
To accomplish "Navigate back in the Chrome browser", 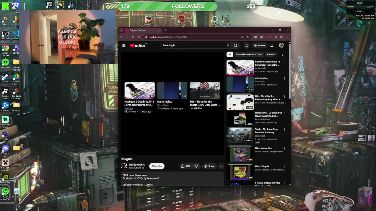I will point(122,37).
